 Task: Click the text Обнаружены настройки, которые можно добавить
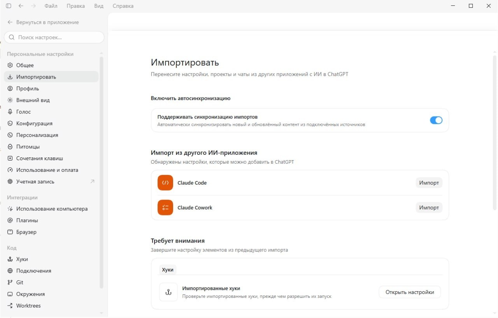click(x=222, y=162)
